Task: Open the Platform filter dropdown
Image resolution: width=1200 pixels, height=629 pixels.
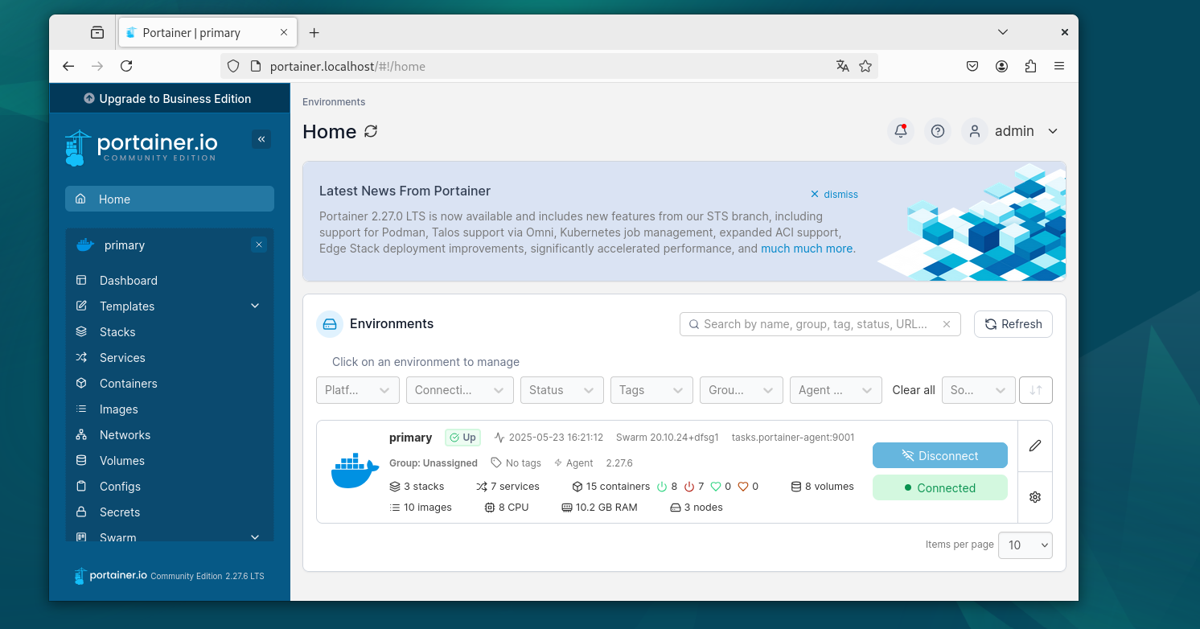Action: (x=358, y=390)
